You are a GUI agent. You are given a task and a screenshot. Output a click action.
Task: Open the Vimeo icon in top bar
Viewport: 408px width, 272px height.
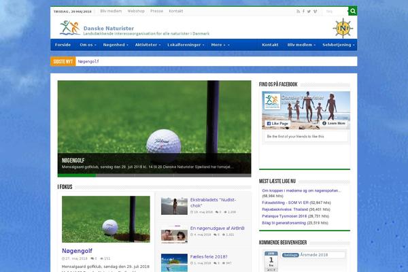click(315, 12)
